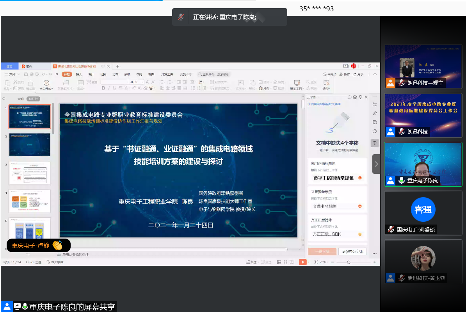Click the 关闭自动和换缺失字体 link
The image size is (466, 312).
(x=324, y=104)
